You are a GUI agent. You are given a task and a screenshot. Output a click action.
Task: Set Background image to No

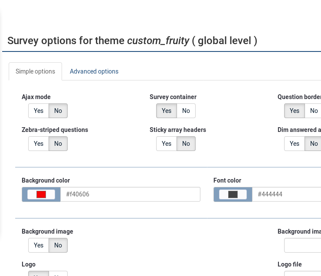click(58, 245)
